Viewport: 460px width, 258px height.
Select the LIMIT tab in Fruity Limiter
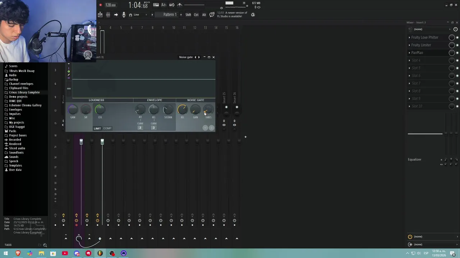pos(97,128)
